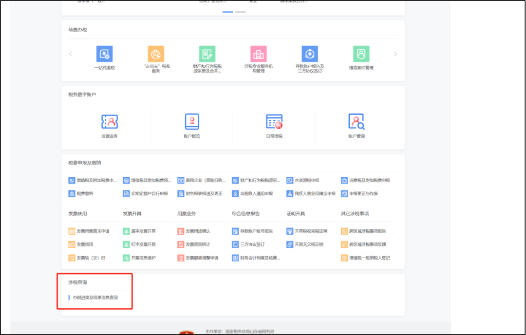Open 消费税及附加税费申报
This screenshot has height=335, width=526.
(x=366, y=181)
